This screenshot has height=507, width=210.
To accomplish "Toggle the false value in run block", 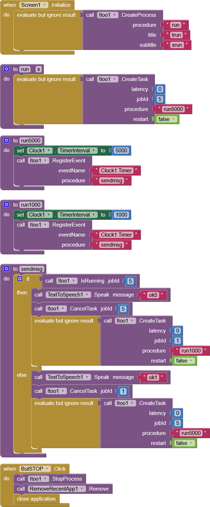I will 167,119.
